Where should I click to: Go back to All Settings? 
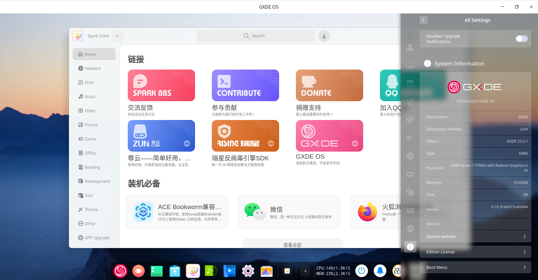click(423, 20)
